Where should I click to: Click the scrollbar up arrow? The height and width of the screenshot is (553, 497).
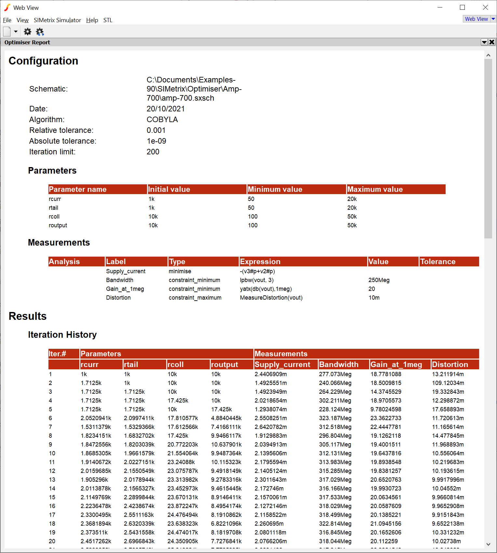(488, 55)
